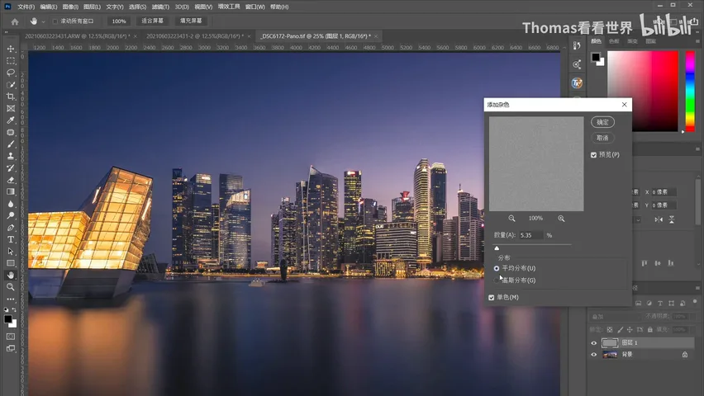Image resolution: width=704 pixels, height=396 pixels.
Task: Select 高斯分布(G) Gaussian radio button
Action: [x=496, y=280]
